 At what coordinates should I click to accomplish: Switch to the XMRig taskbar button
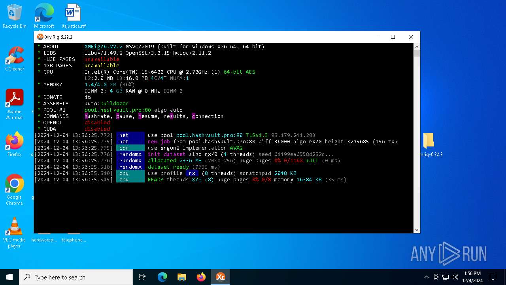click(x=221, y=277)
